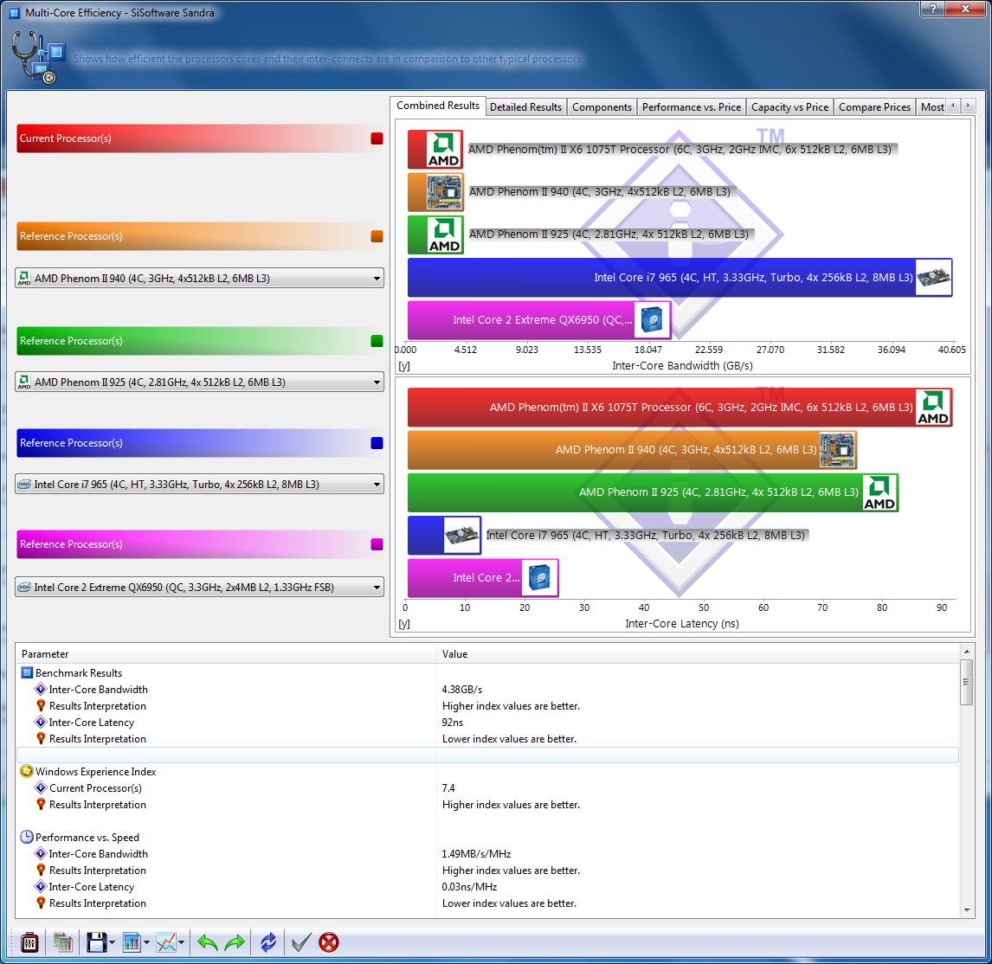Click the blue refresh arrows icon

(x=268, y=942)
